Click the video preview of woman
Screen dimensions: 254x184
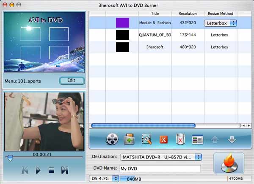44,122
